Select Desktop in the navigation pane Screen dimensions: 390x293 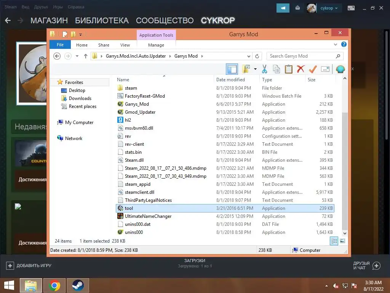coord(77,90)
